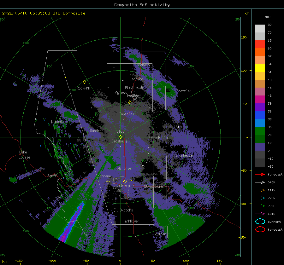Select the bright green 30 dBZ swatch

(x=260, y=131)
